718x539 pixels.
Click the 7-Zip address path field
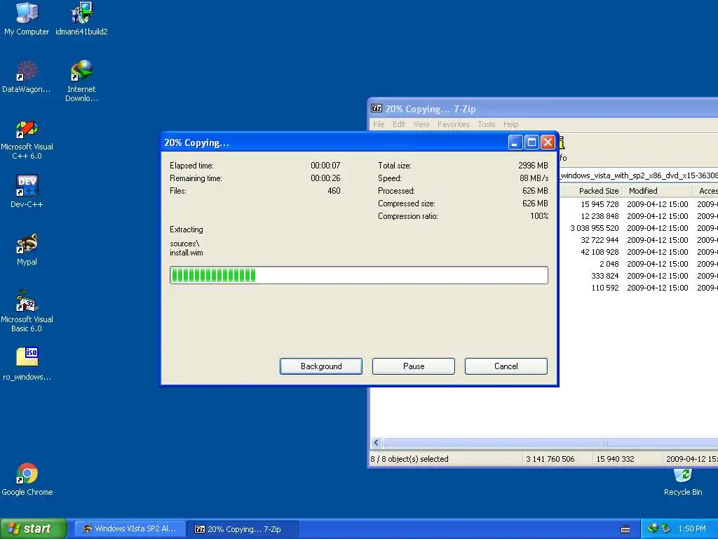638,175
